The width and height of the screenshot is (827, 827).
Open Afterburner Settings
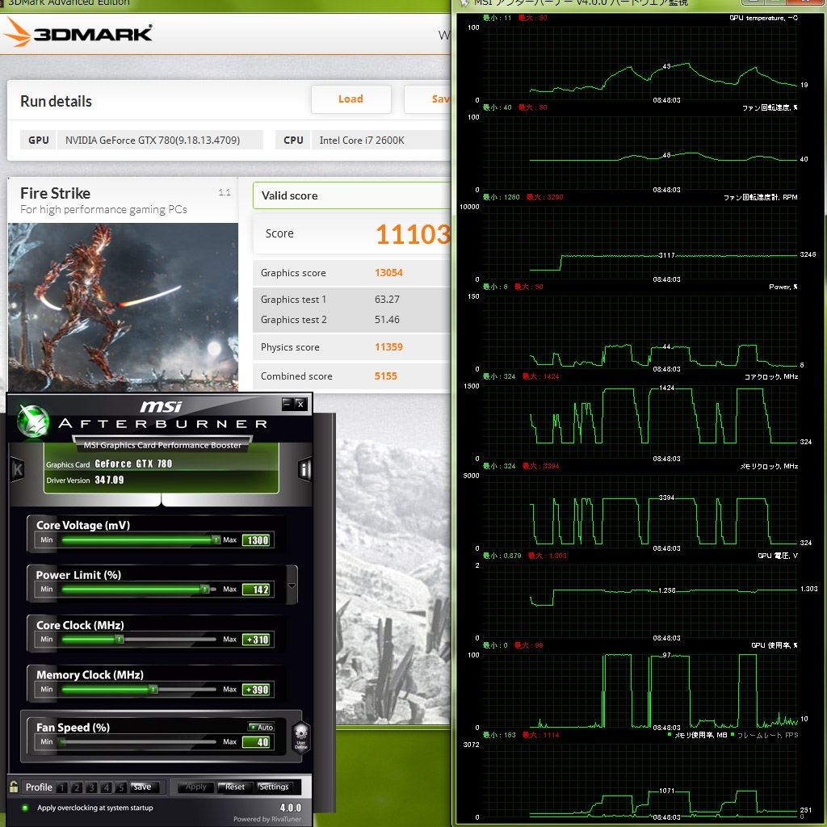(275, 787)
